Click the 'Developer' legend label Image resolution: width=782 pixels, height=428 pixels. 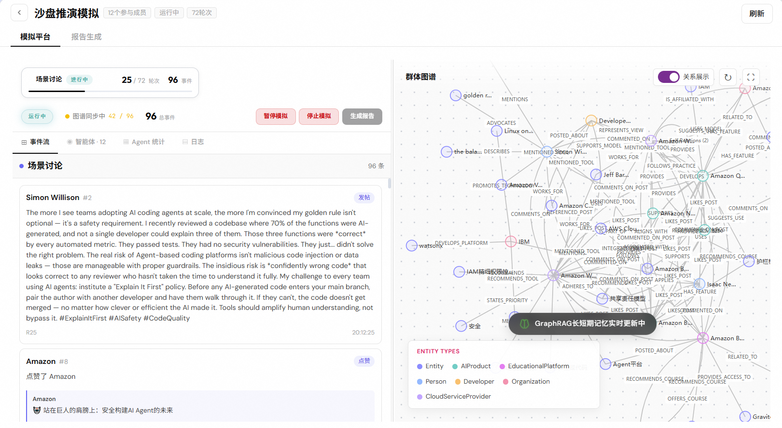(479, 382)
